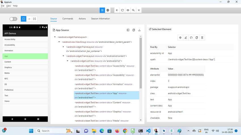Screen dimensions: 241x135
Task: Click the Windows taskbar Search box
Action: [x=55, y=131]
